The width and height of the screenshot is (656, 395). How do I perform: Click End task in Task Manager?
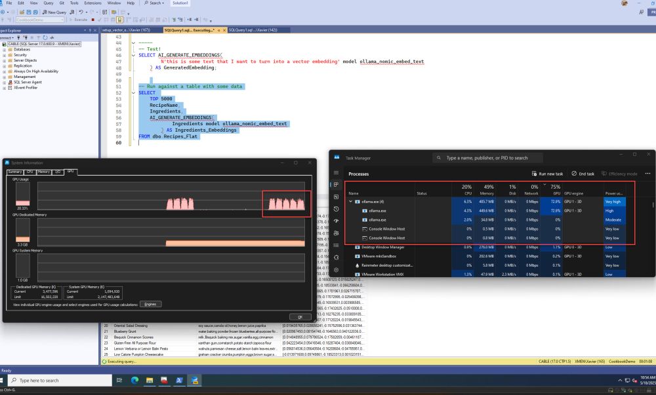coord(583,174)
